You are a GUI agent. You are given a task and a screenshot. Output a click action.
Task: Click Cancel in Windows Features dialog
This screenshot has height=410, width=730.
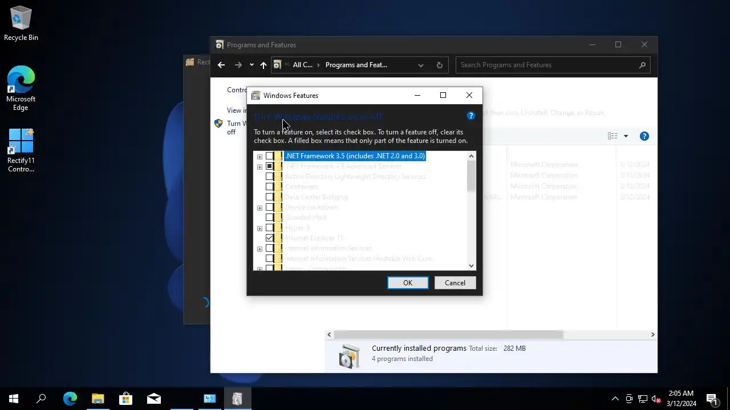click(455, 283)
